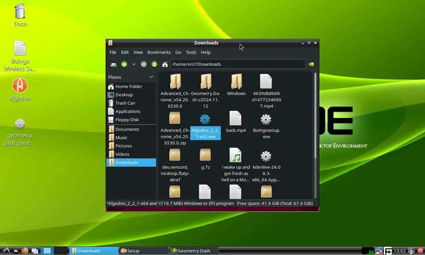Select Desktop in Places
Screen dimensions: 425x255
pyautogui.click(x=131, y=95)
